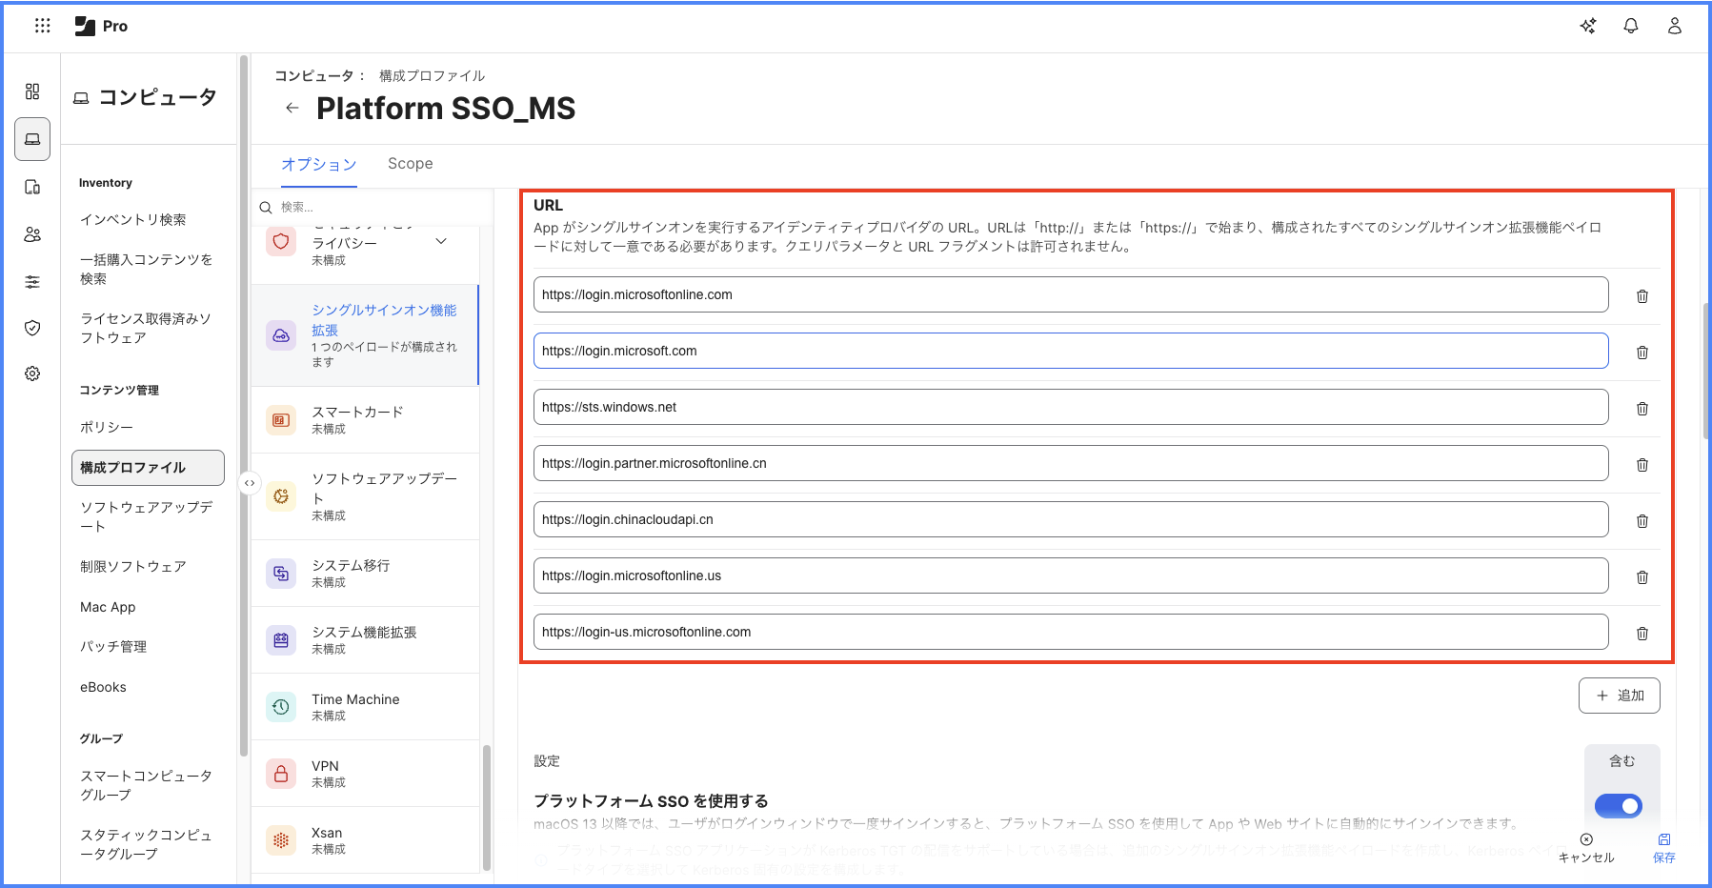Edit the login.chinacloudapi.cn URL field
The image size is (1712, 888).
(1071, 519)
